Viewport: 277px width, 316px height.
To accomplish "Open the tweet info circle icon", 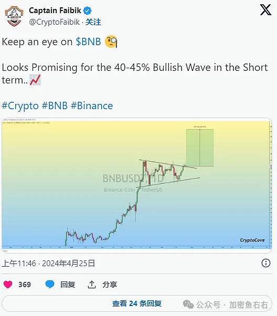I will 265,263.
